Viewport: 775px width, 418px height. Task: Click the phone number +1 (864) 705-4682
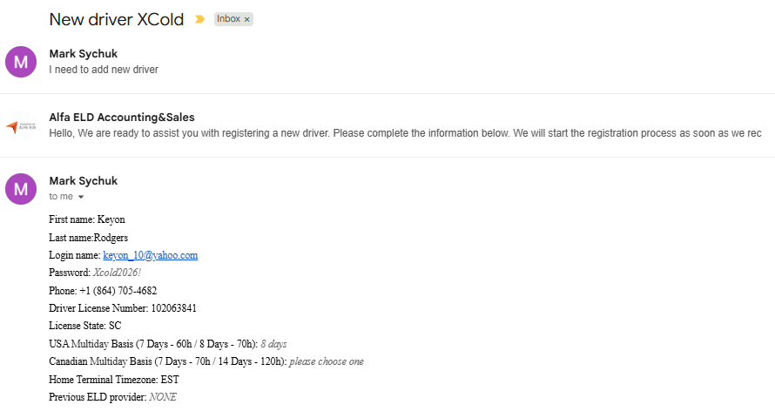pos(118,291)
